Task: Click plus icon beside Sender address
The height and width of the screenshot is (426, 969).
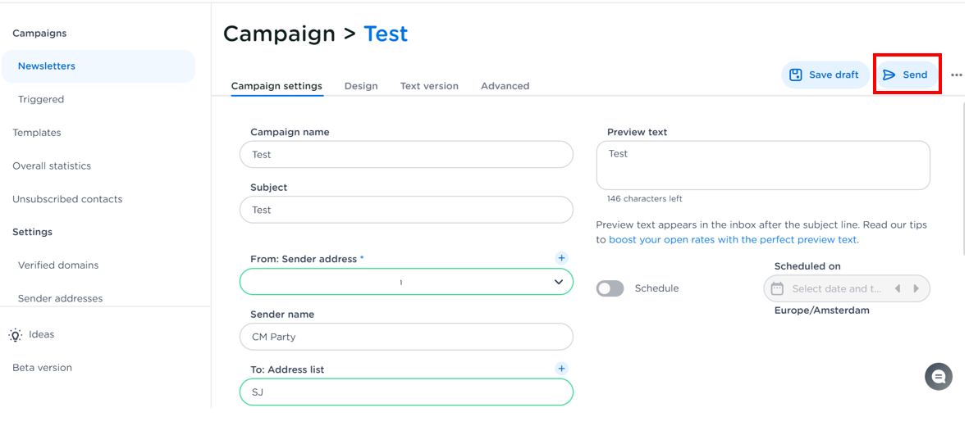Action: point(561,258)
